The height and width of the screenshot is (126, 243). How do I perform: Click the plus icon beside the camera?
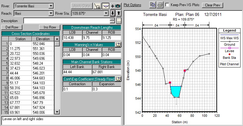pos(113,6)
